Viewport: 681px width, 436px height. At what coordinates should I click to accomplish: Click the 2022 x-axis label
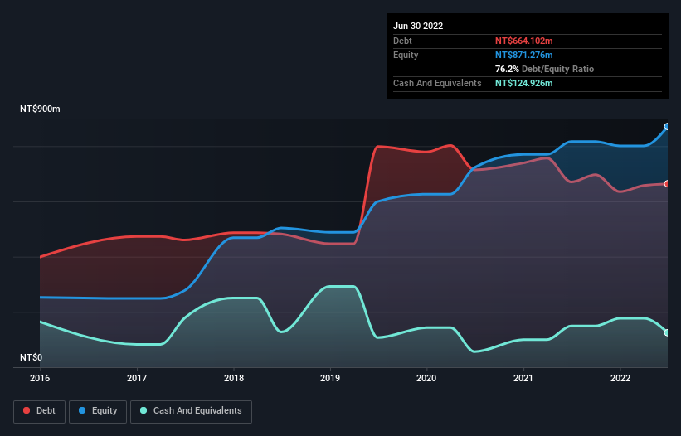pos(620,378)
